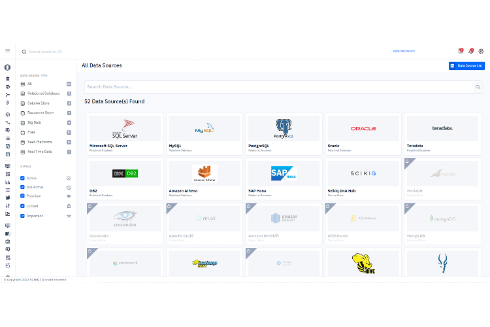Click the lock badge on MariaDB card
This screenshot has width=490, height=327.
(x=408, y=162)
